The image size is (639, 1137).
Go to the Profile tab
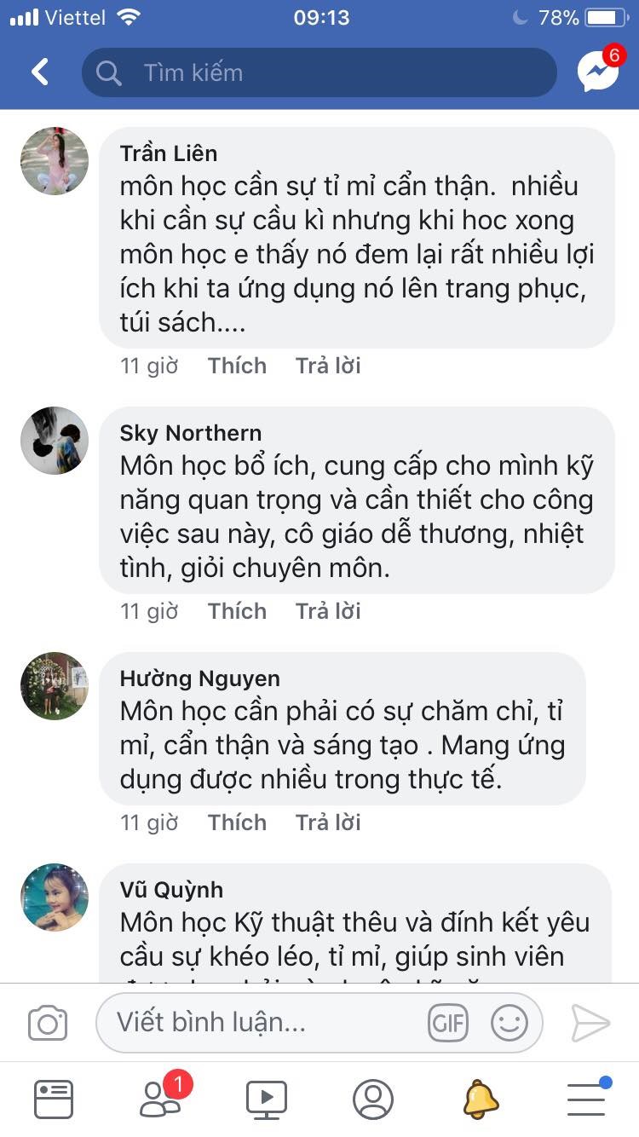pyautogui.click(x=372, y=1099)
